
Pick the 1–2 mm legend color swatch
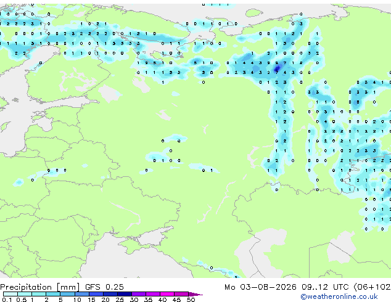tap(39, 294)
